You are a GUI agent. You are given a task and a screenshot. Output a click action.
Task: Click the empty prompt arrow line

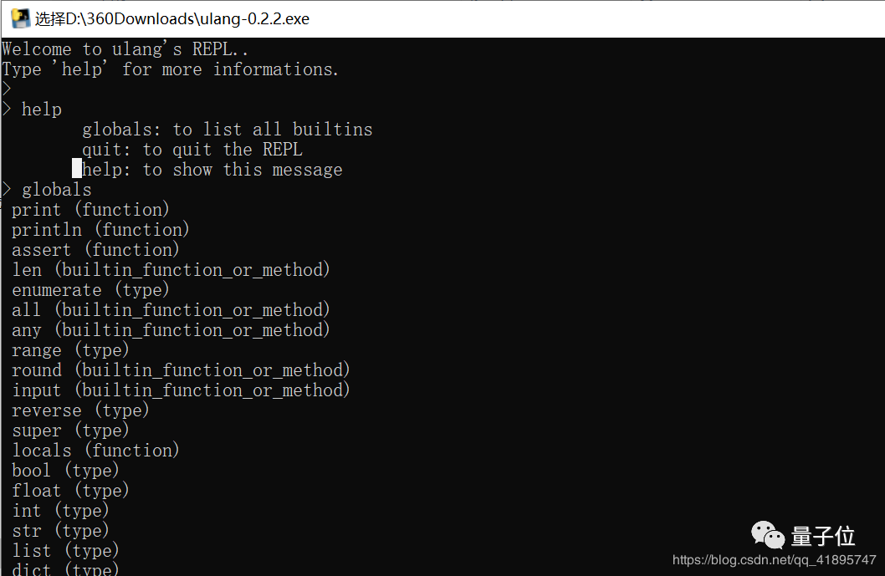point(6,89)
